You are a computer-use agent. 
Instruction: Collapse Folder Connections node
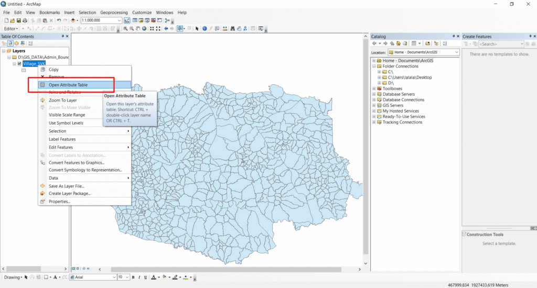(374, 67)
